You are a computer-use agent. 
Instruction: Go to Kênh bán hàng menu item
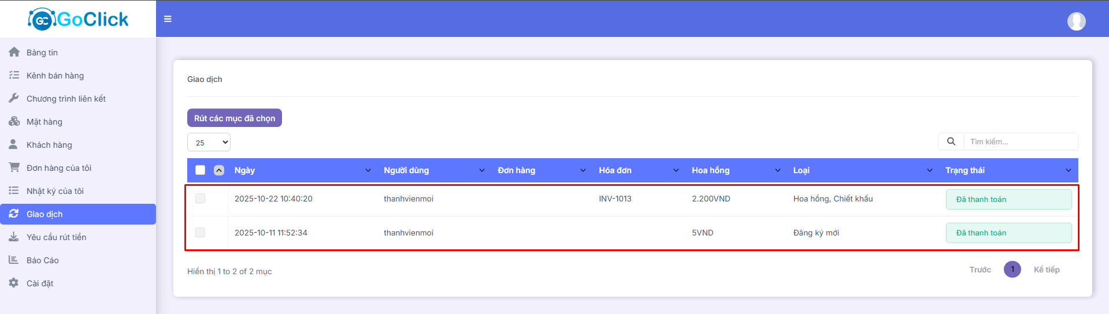point(55,76)
